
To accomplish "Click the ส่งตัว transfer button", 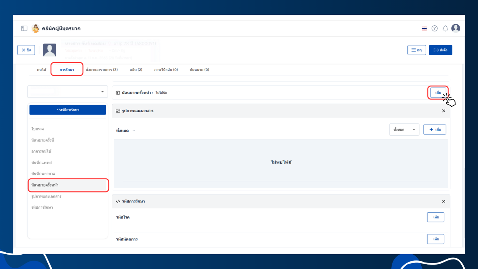I will pyautogui.click(x=440, y=50).
